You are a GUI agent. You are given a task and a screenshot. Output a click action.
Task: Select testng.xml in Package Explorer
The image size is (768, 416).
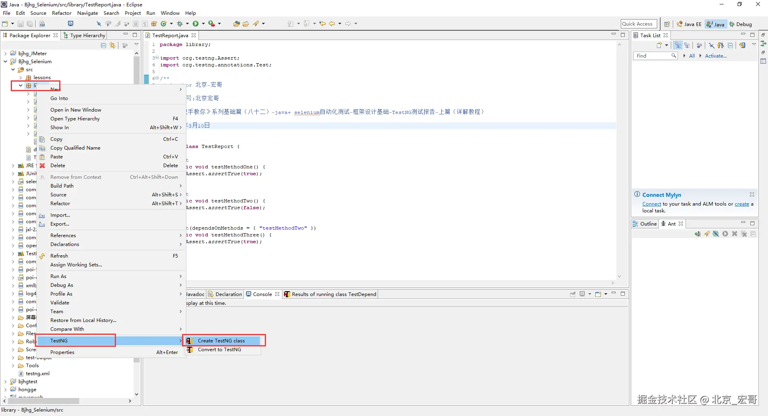(38, 374)
